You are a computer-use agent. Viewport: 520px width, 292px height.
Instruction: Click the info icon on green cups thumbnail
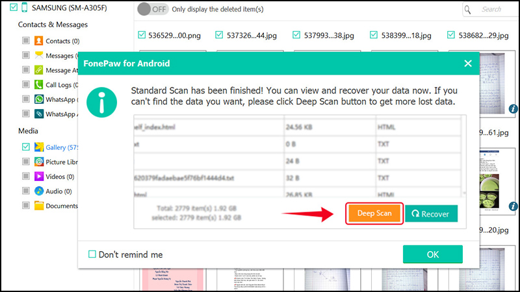513,206
